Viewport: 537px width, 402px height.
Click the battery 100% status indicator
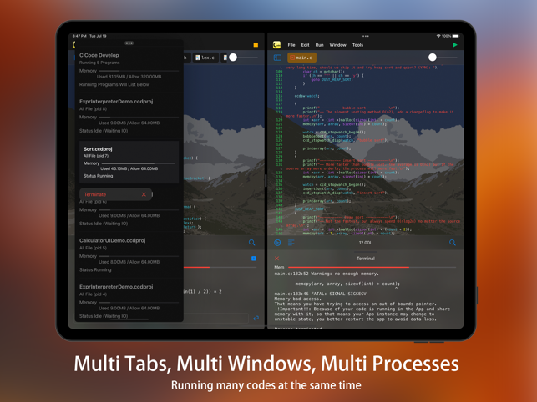[x=450, y=36]
